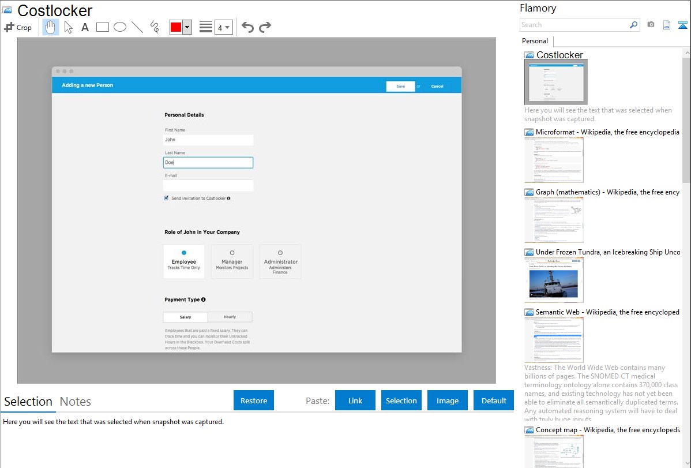This screenshot has width=691, height=468.
Task: Click Save in the Adding a new Person form
Action: point(401,87)
